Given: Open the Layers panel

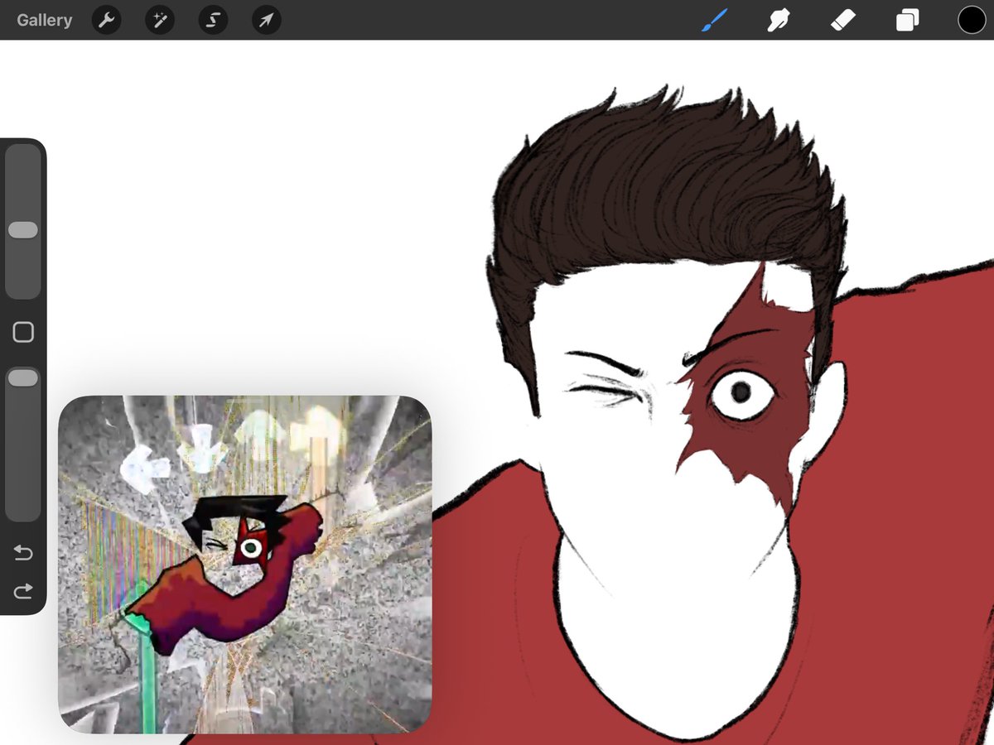Looking at the screenshot, I should [x=907, y=20].
